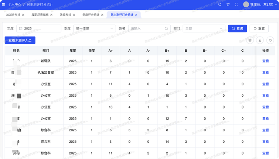The height and width of the screenshot is (159, 279).
Task: Open the theme shirt icon
Action: 228,4
